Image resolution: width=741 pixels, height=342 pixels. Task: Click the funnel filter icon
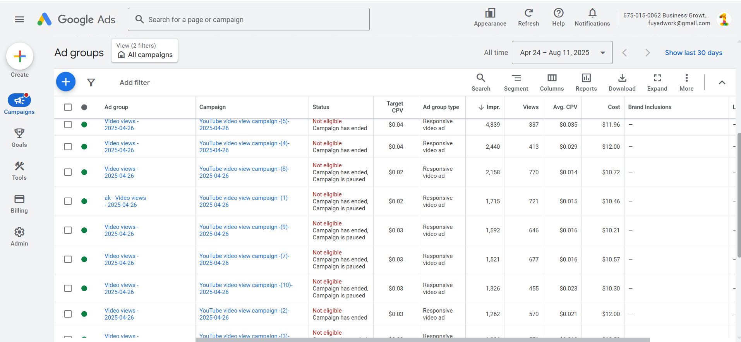91,82
